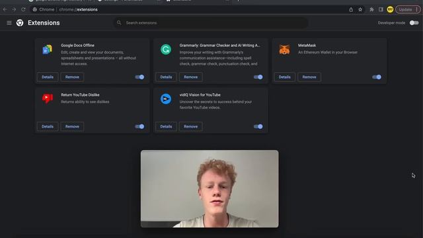Click the Grammarly extension icon
This screenshot has width=423, height=238.
coord(166,50)
